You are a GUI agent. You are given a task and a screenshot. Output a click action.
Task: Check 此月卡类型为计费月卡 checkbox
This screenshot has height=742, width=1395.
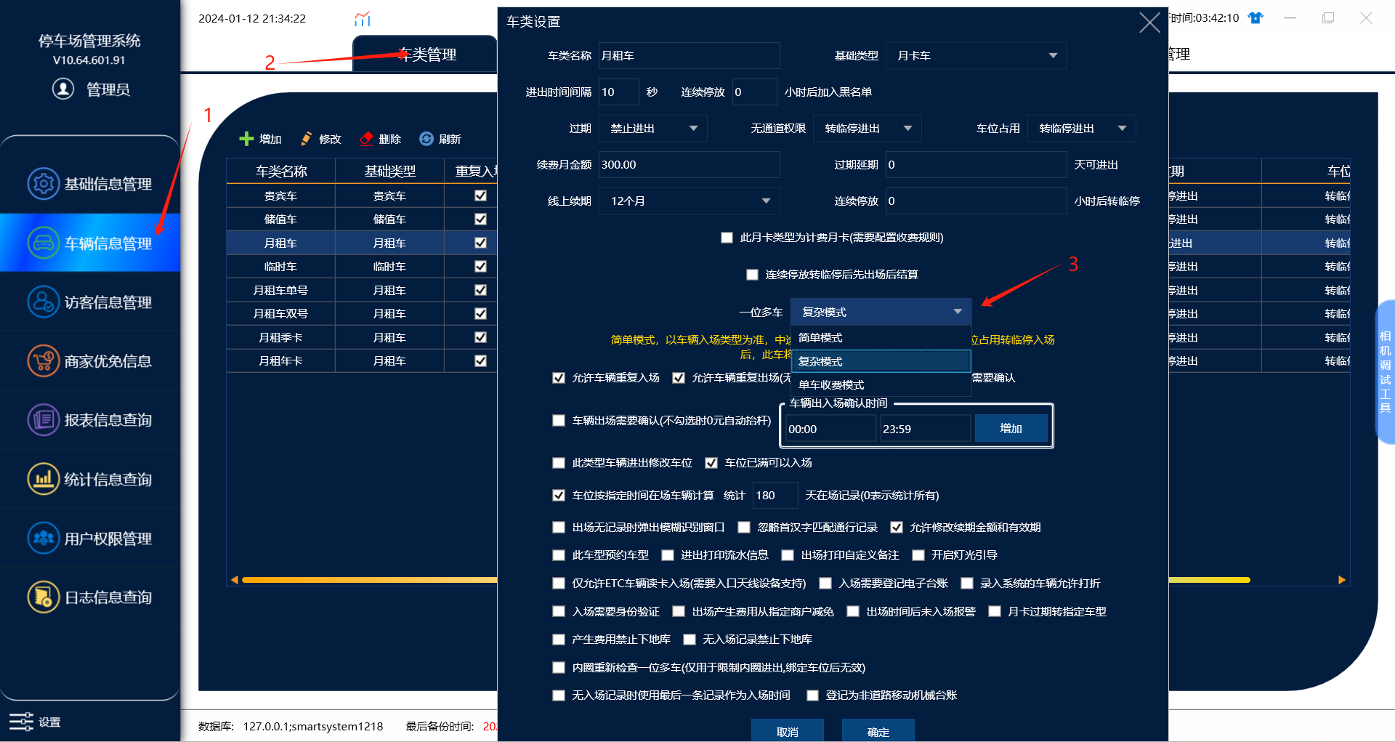tap(727, 238)
